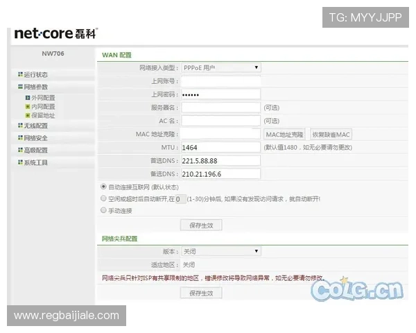
Task: Click the red 网络尖兵 warning text
Action: [214, 278]
